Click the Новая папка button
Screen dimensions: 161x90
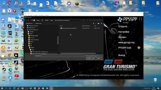[38, 23]
